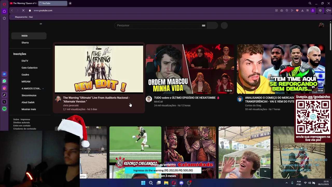Open the extensions cube icon
Image resolution: width=332 pixels, height=187 pixels.
point(320,10)
